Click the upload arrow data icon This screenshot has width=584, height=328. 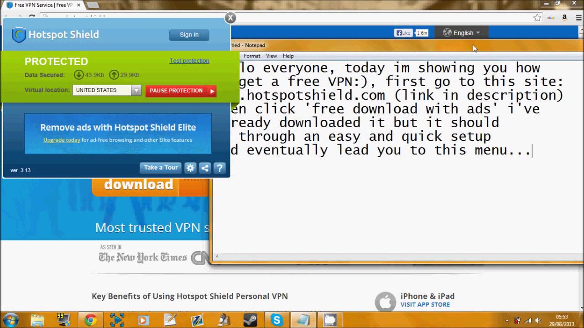pyautogui.click(x=114, y=75)
